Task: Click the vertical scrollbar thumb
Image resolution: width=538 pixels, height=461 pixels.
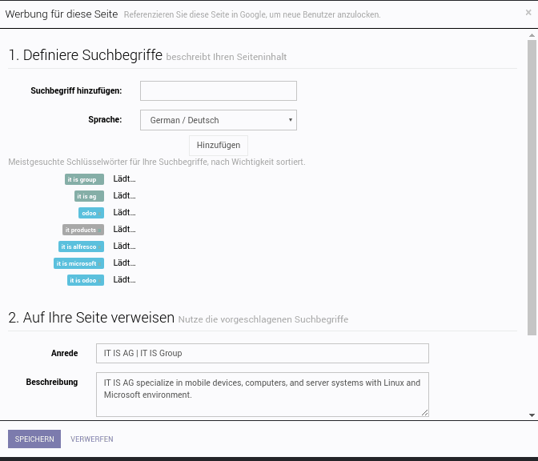Action: click(x=532, y=187)
